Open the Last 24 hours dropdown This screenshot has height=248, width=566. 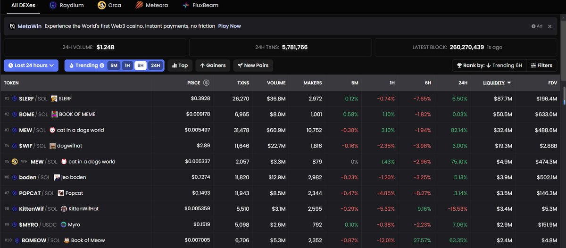point(31,66)
